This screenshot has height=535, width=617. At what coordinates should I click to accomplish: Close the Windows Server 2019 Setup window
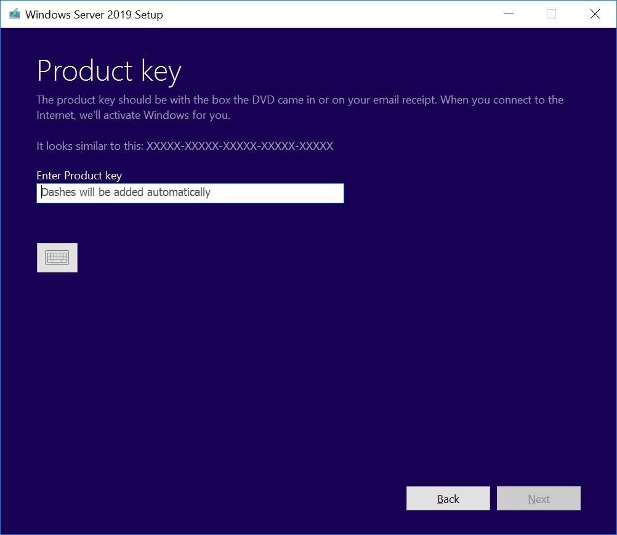point(595,14)
